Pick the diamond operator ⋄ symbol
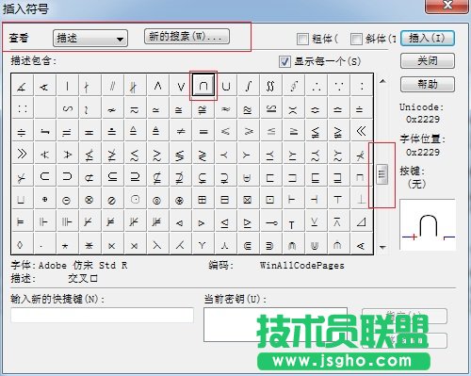 click(22, 244)
